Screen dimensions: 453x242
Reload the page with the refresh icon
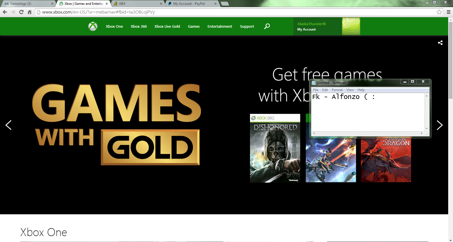point(21,12)
